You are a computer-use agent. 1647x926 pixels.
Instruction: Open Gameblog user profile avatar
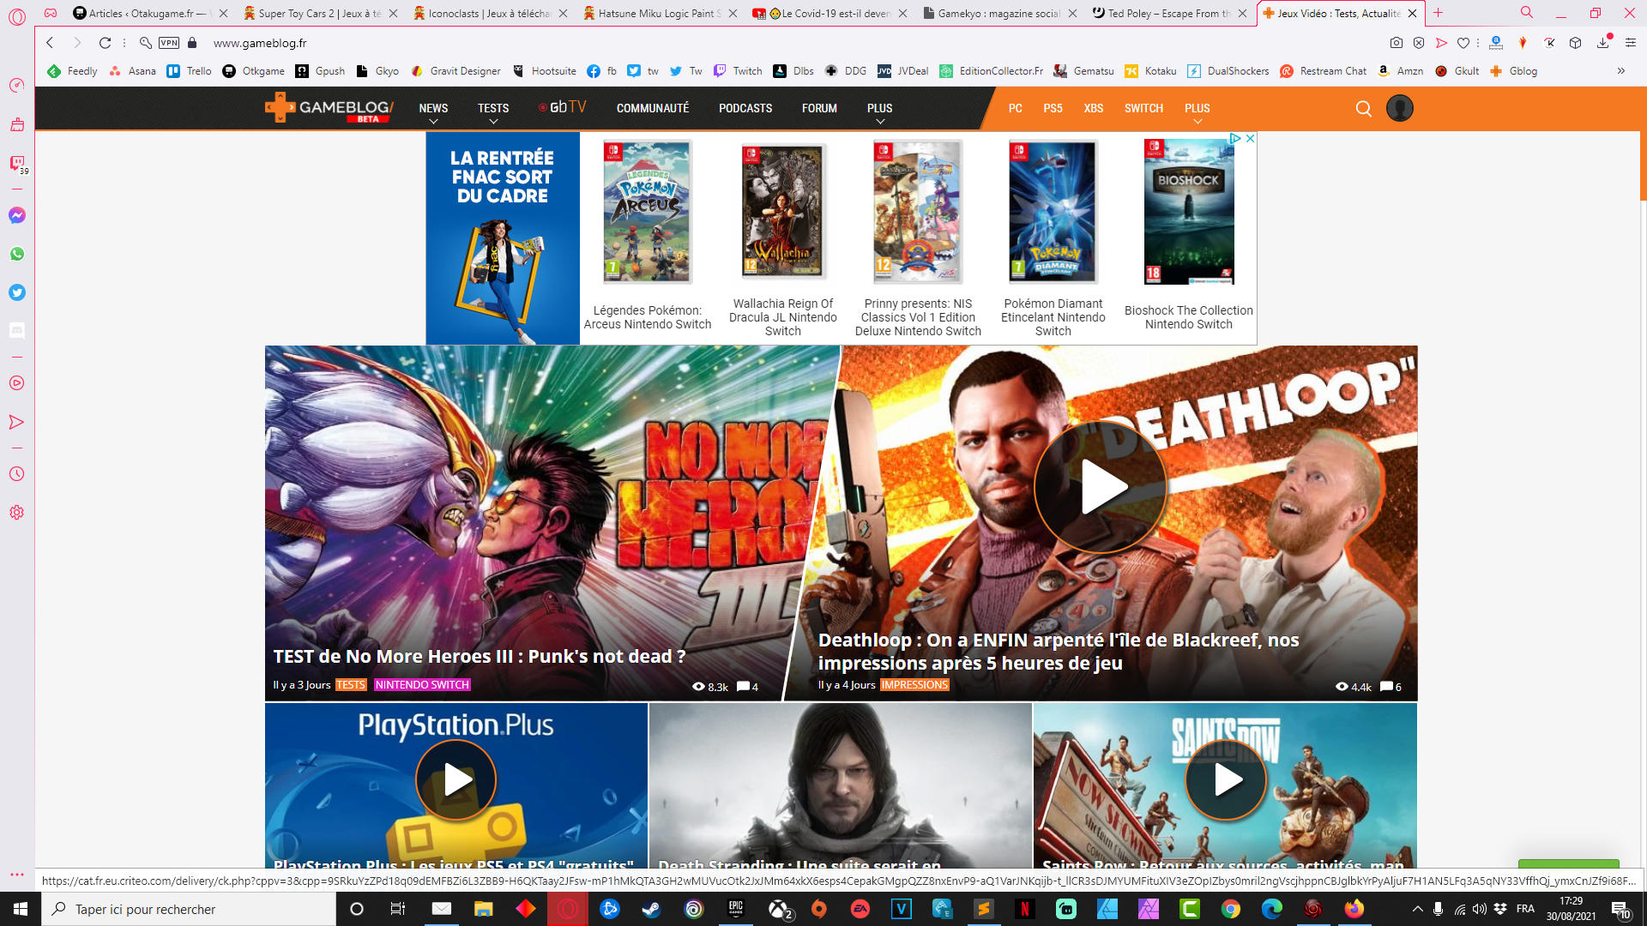(x=1400, y=108)
